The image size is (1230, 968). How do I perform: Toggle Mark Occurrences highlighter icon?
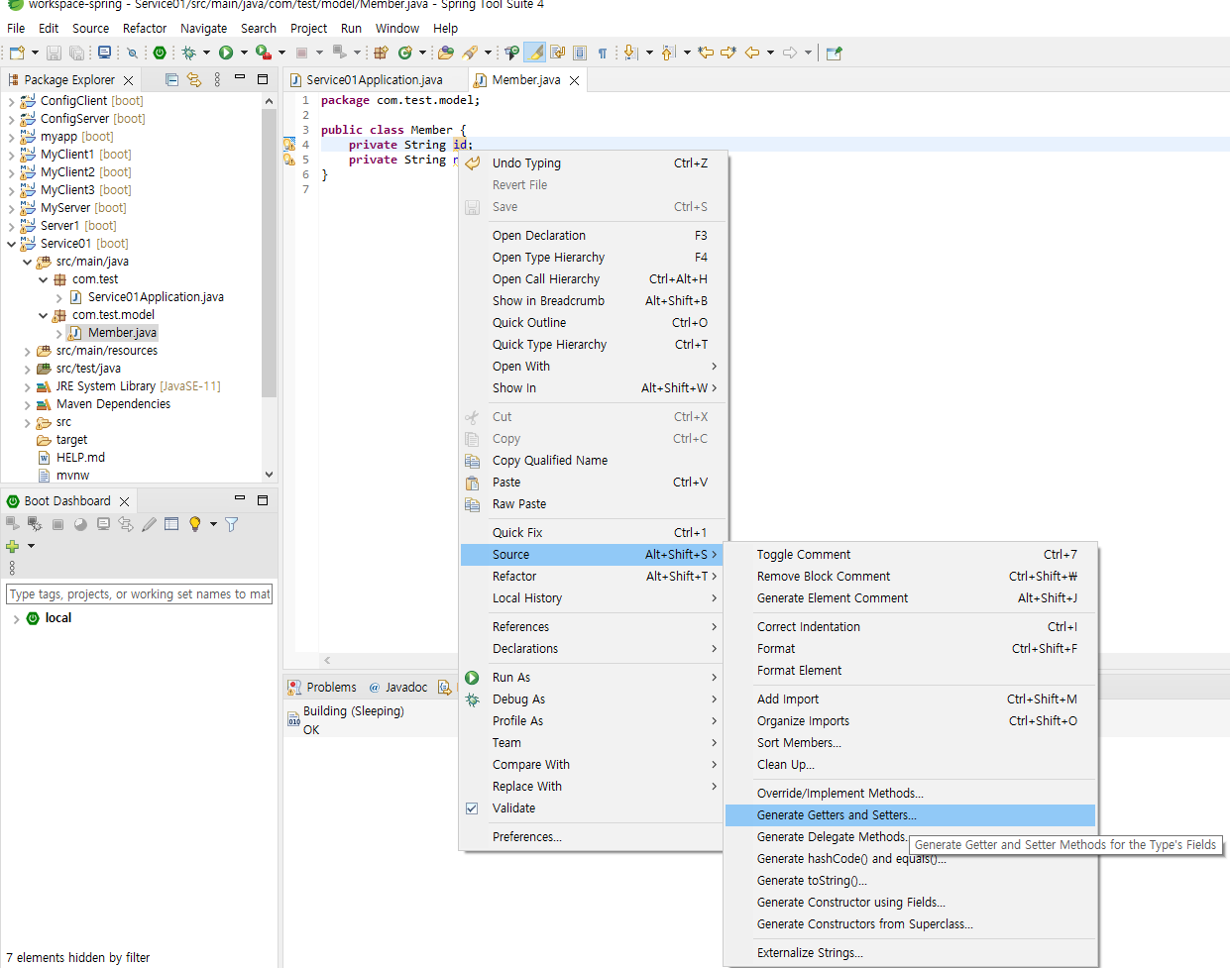pyautogui.click(x=535, y=53)
